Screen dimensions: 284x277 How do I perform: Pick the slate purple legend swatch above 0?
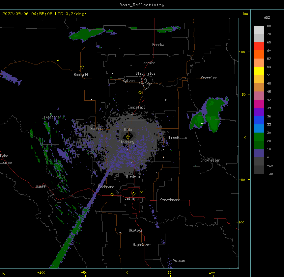coord(259,153)
